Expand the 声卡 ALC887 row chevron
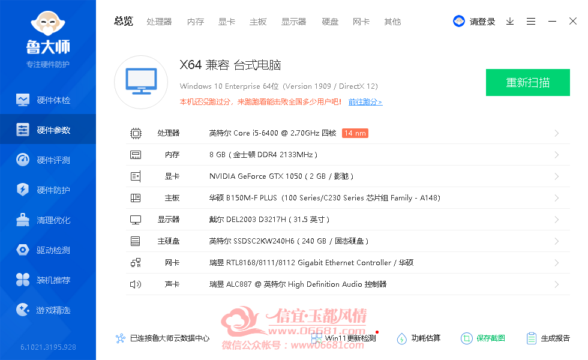The image size is (588, 360). (x=557, y=284)
